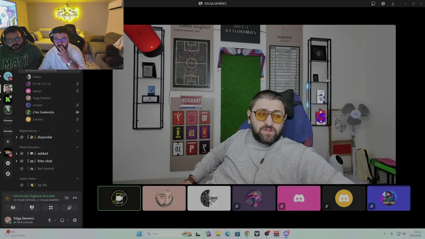
Task: Open the sohbet text channel
Action: 48,153
